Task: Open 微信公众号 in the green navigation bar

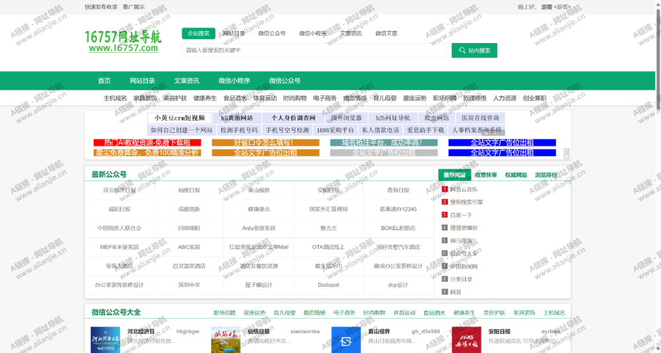Action: point(285,81)
